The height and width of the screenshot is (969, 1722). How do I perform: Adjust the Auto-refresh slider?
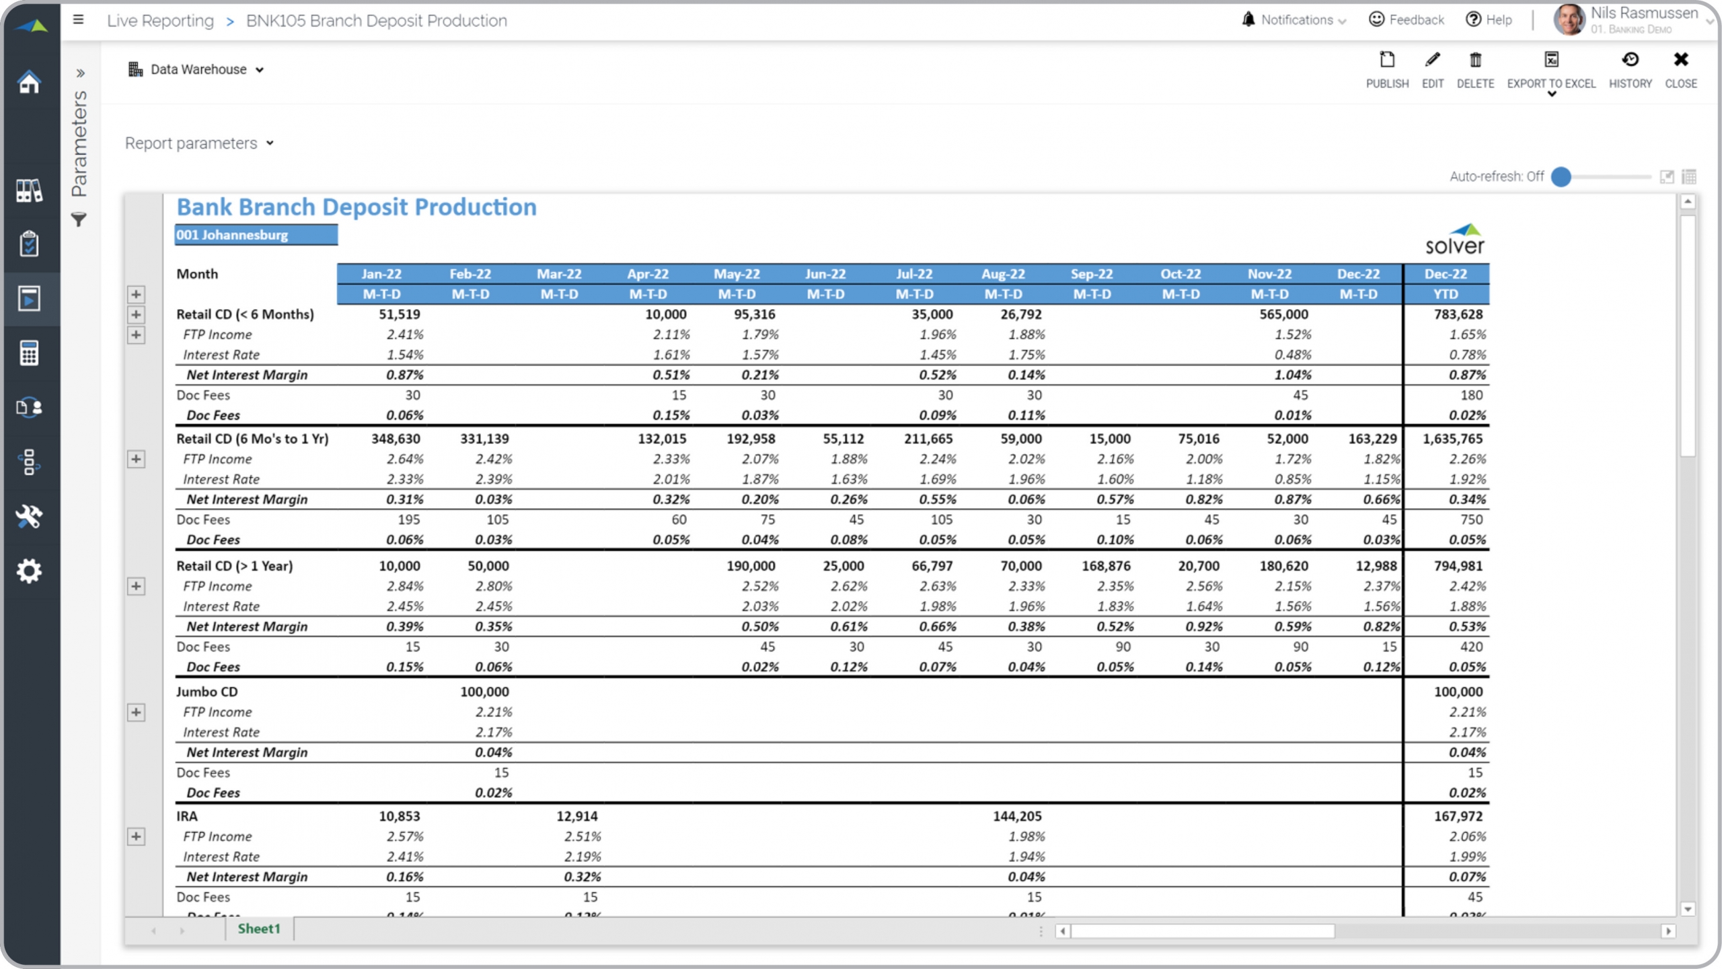coord(1561,177)
